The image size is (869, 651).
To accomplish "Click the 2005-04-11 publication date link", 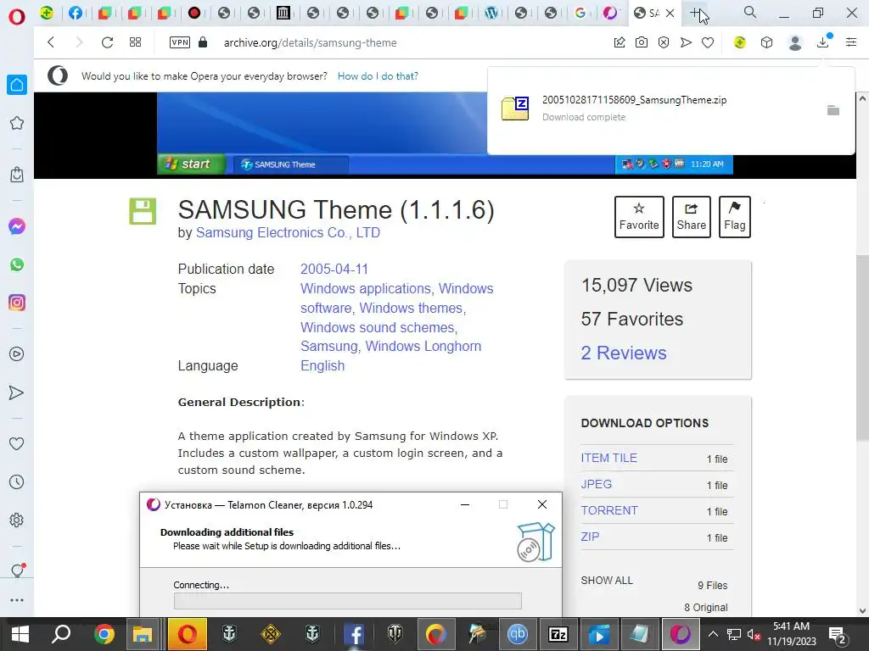I will 334,269.
